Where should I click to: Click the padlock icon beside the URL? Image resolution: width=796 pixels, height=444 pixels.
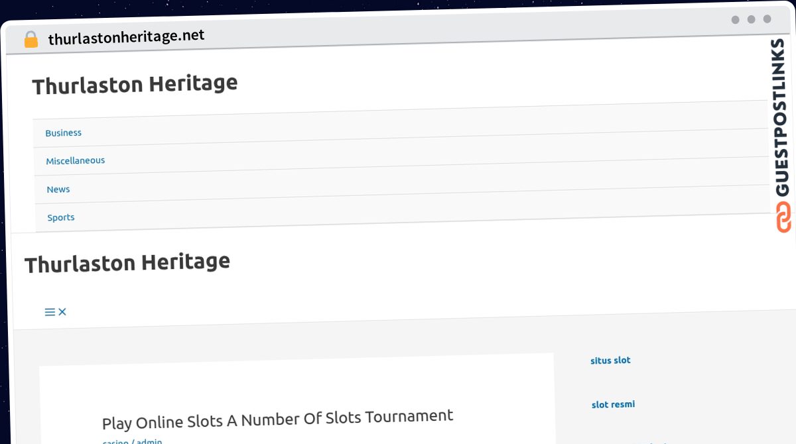point(31,39)
